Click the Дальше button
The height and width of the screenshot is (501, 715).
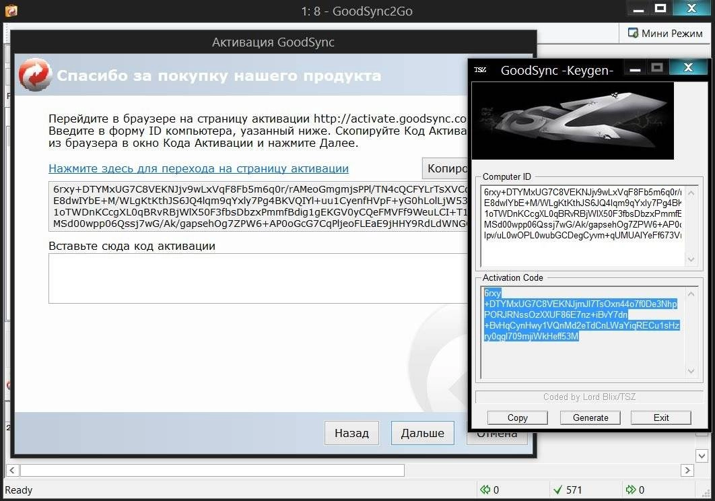422,432
